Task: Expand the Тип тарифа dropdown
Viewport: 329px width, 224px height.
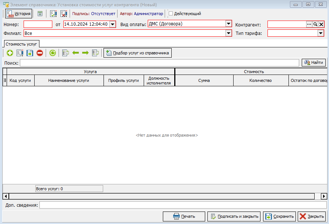Action: (x=321, y=33)
